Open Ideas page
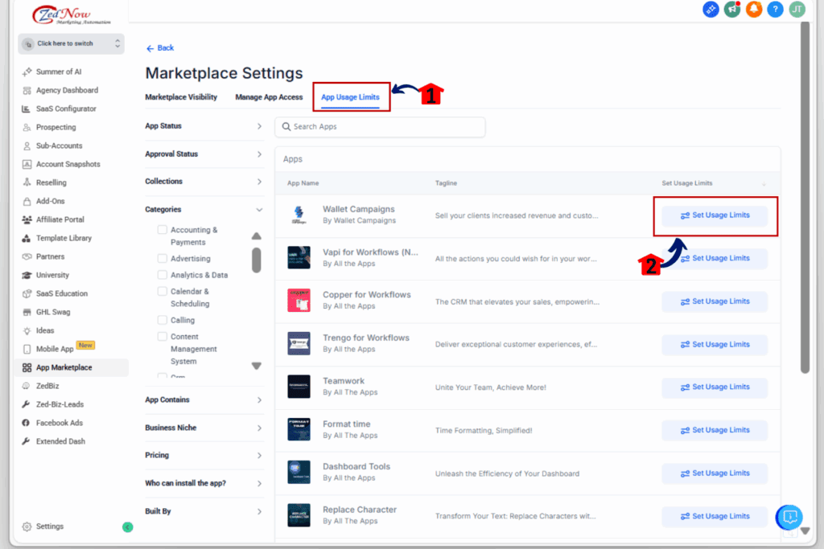This screenshot has height=549, width=824. pos(45,330)
